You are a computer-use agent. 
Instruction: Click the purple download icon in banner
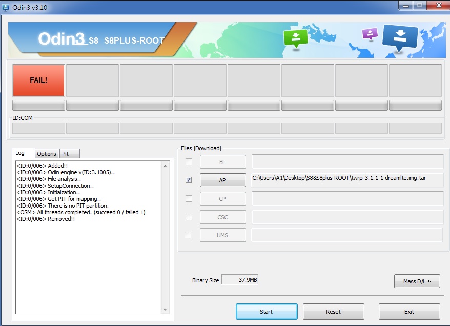pyautogui.click(x=370, y=34)
